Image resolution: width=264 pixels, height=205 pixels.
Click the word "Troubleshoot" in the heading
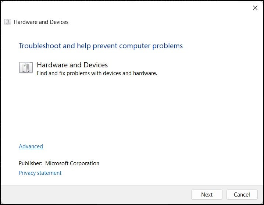pyautogui.click(x=40, y=46)
